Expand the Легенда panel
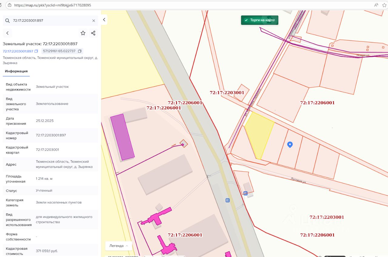The image size is (388, 257). pyautogui.click(x=119, y=246)
